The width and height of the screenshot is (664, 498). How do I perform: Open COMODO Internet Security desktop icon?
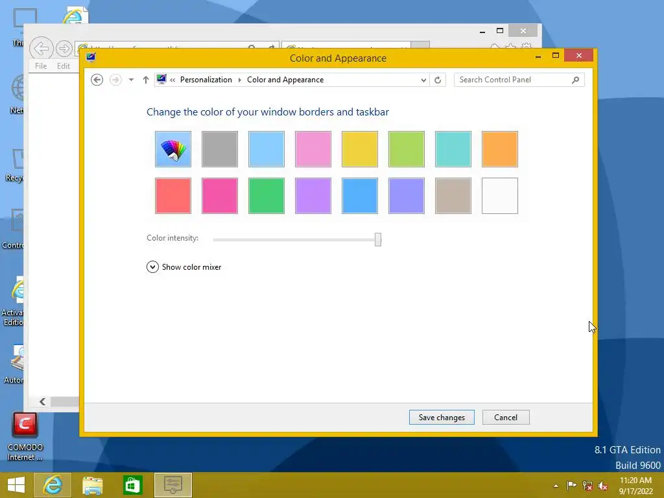coord(25,436)
